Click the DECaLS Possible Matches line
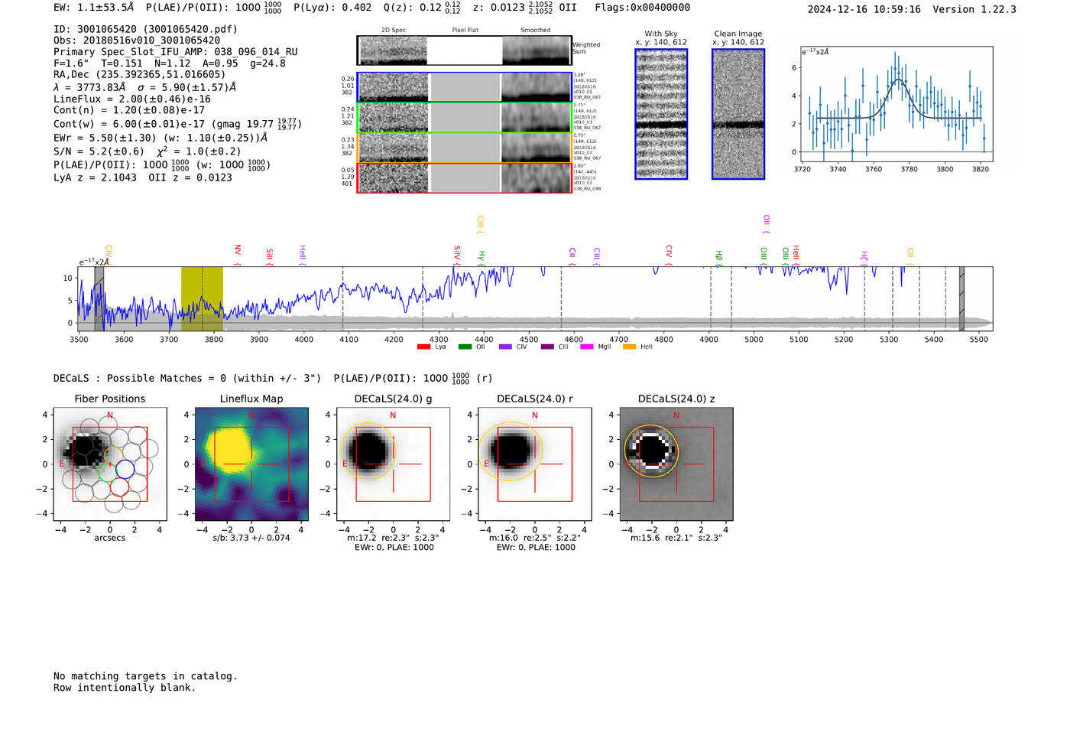The image size is (1070, 729). pyautogui.click(x=273, y=378)
